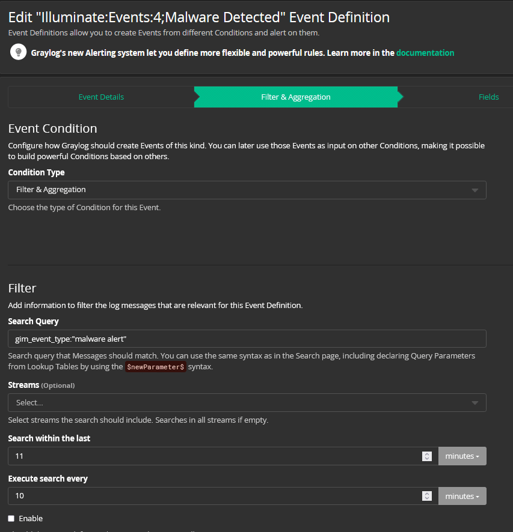Click the lightbulb icon beside the alerting notice

click(x=19, y=52)
